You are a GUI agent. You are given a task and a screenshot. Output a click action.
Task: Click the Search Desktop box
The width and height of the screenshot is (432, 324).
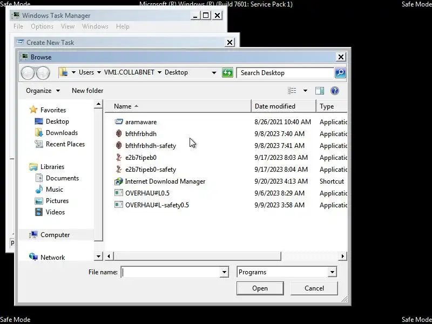click(x=285, y=73)
